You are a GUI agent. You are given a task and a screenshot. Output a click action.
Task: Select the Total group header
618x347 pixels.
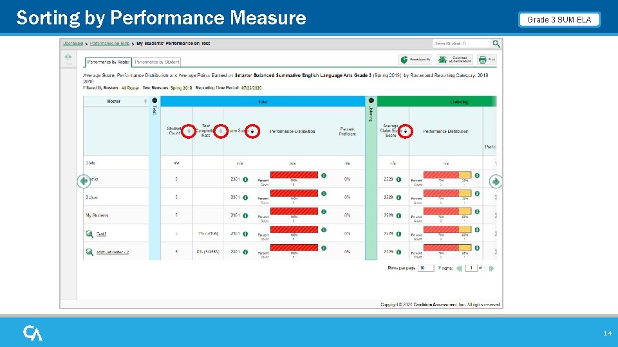click(263, 102)
